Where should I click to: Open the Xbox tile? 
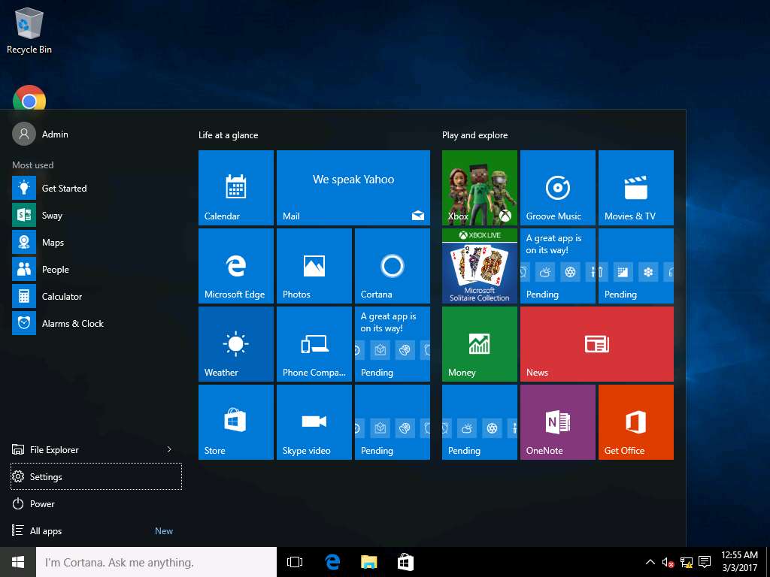point(479,187)
